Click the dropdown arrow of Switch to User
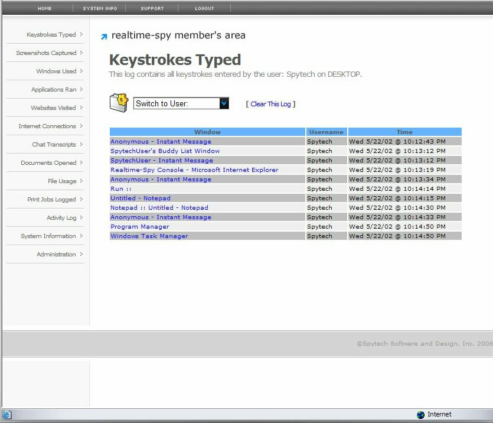 click(x=224, y=103)
